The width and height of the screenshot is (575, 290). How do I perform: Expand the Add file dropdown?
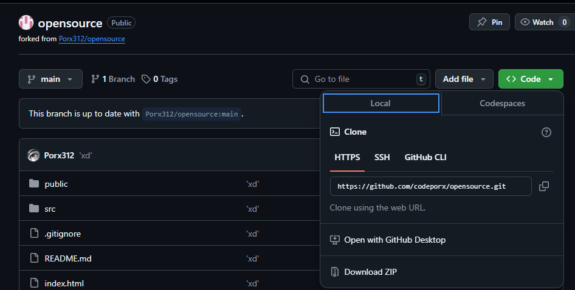pos(464,79)
